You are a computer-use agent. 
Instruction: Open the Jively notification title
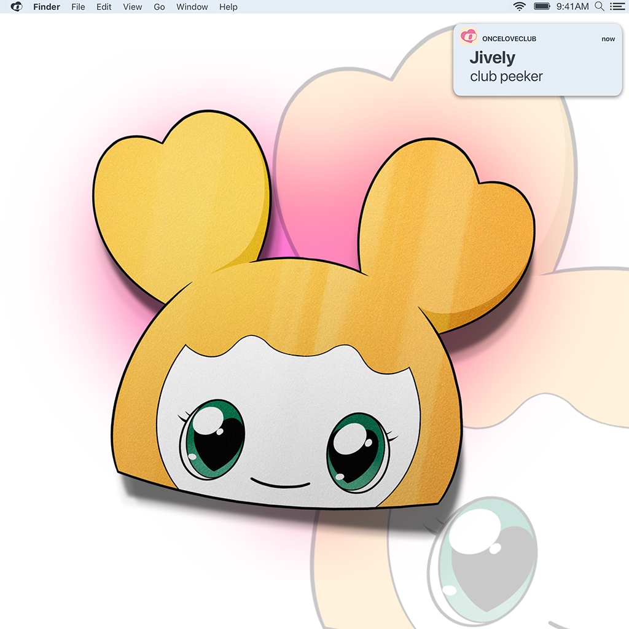(x=492, y=58)
